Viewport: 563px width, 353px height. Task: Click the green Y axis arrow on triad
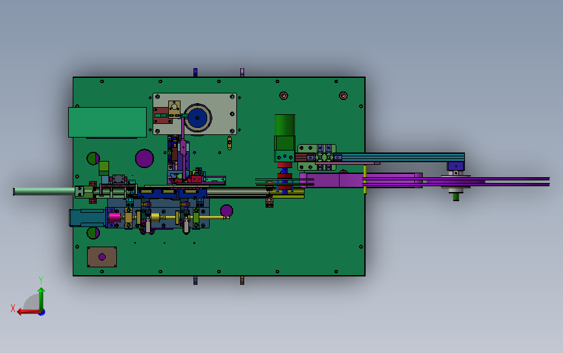tap(41, 298)
